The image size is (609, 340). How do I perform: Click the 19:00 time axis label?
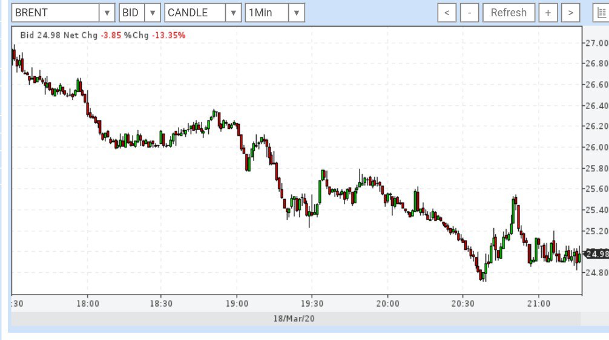pyautogui.click(x=237, y=304)
